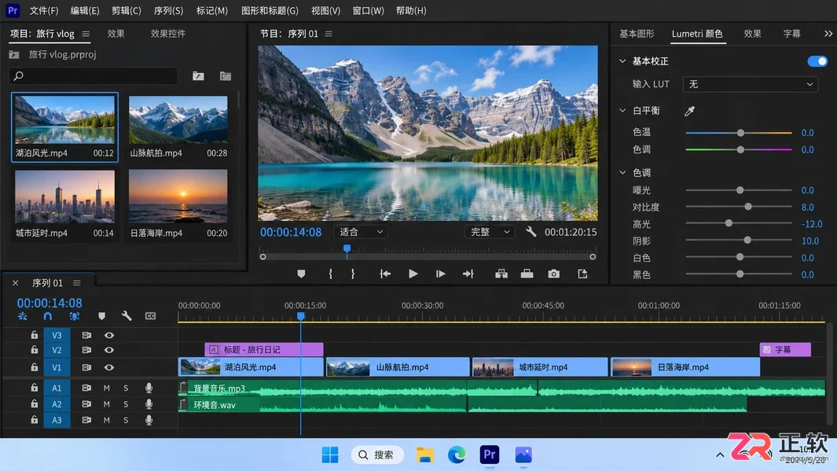
Task: Click the add marker icon in Program monitor
Action: pos(301,274)
